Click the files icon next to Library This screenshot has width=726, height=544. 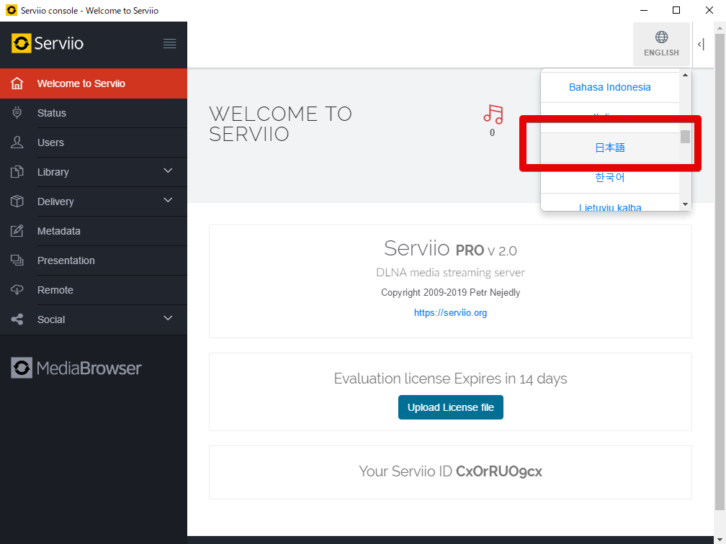(x=17, y=172)
